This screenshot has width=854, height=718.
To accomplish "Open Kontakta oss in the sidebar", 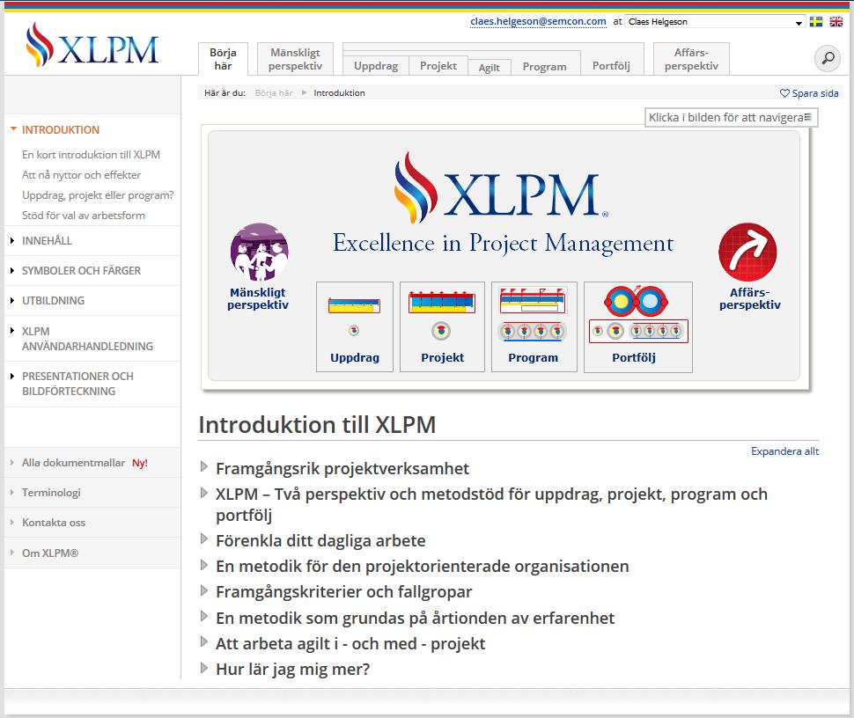I will 54,523.
